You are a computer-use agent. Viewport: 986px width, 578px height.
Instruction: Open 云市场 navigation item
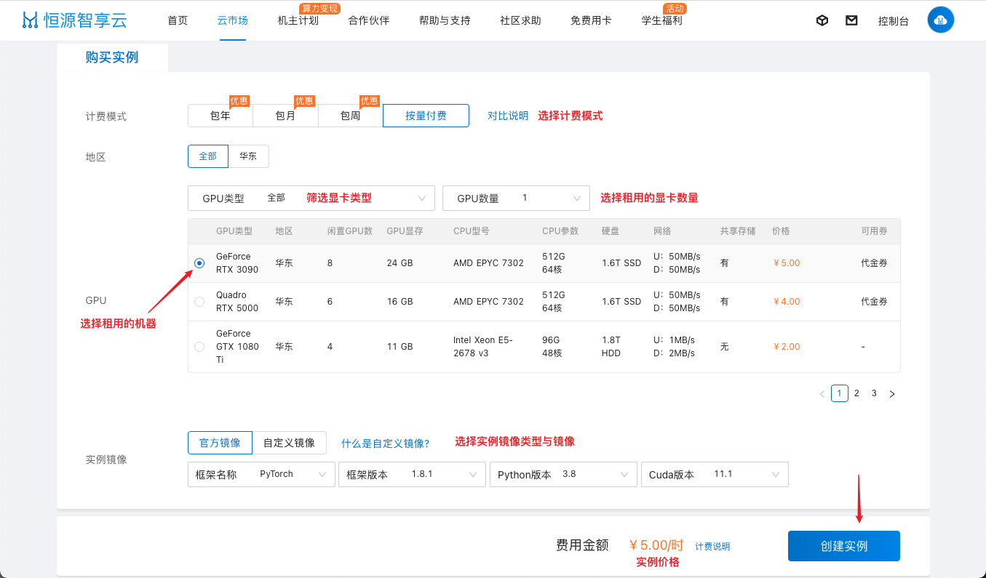tap(232, 20)
